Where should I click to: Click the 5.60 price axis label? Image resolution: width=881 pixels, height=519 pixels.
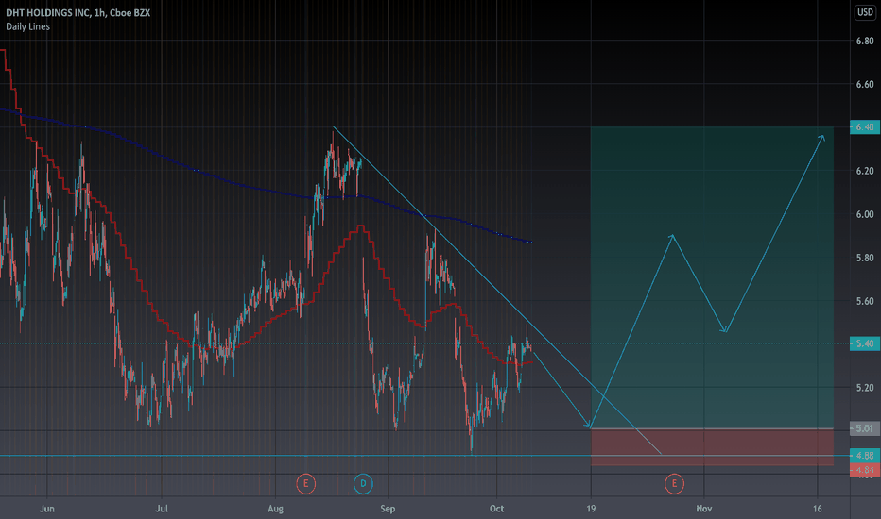865,301
